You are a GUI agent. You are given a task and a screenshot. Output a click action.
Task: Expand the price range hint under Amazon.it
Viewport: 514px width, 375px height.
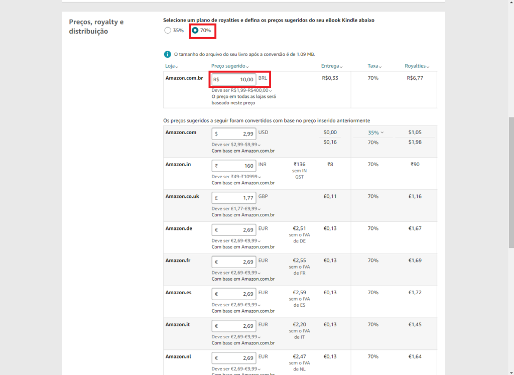pos(236,337)
